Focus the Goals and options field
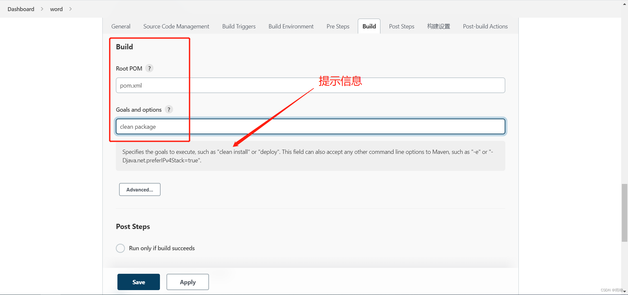This screenshot has height=295, width=628. click(310, 126)
